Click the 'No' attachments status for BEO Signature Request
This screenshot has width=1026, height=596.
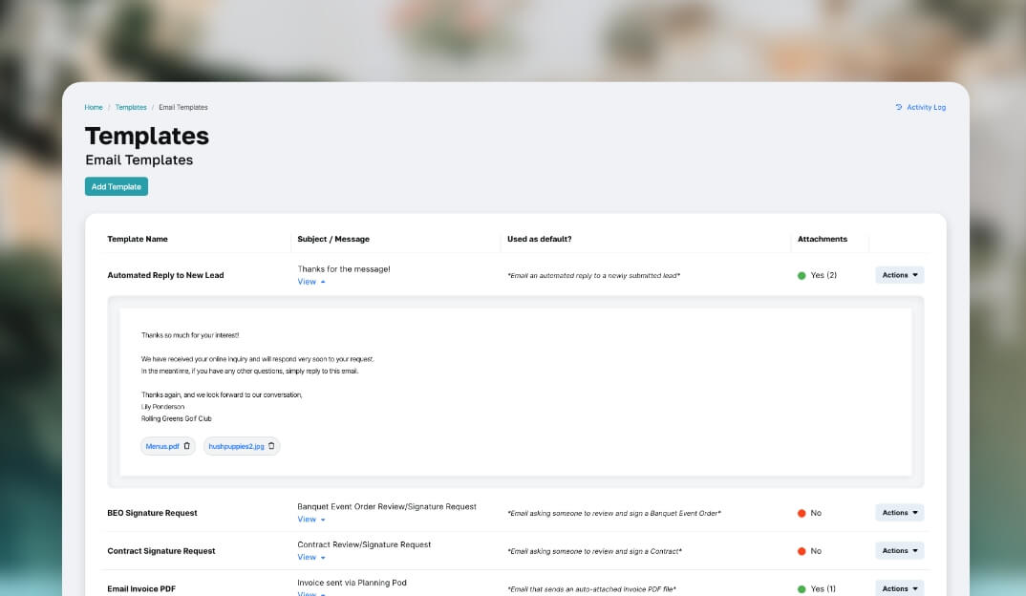point(809,513)
